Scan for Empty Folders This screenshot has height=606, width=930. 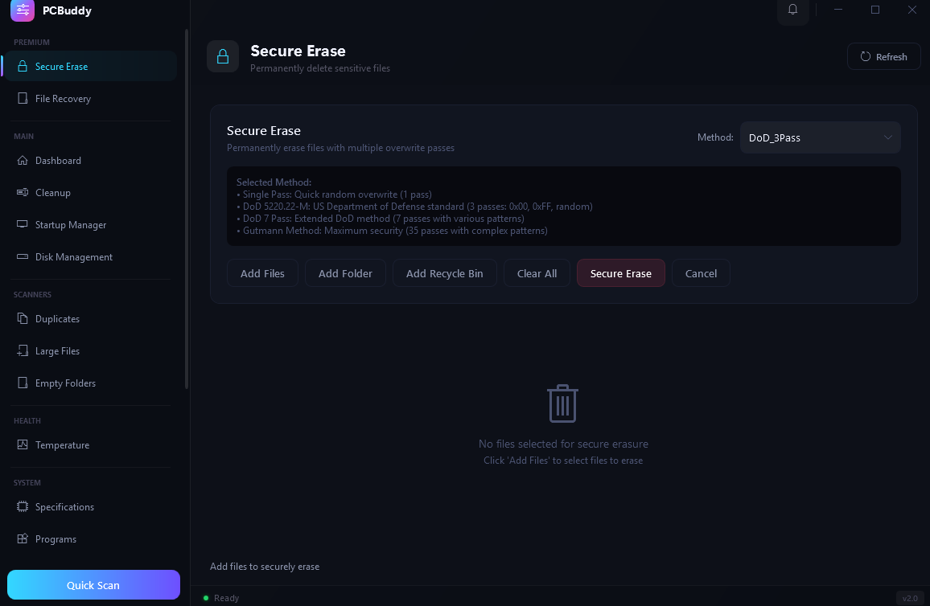coord(64,383)
